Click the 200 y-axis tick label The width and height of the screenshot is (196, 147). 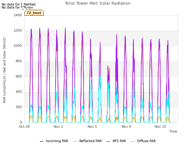19,107
